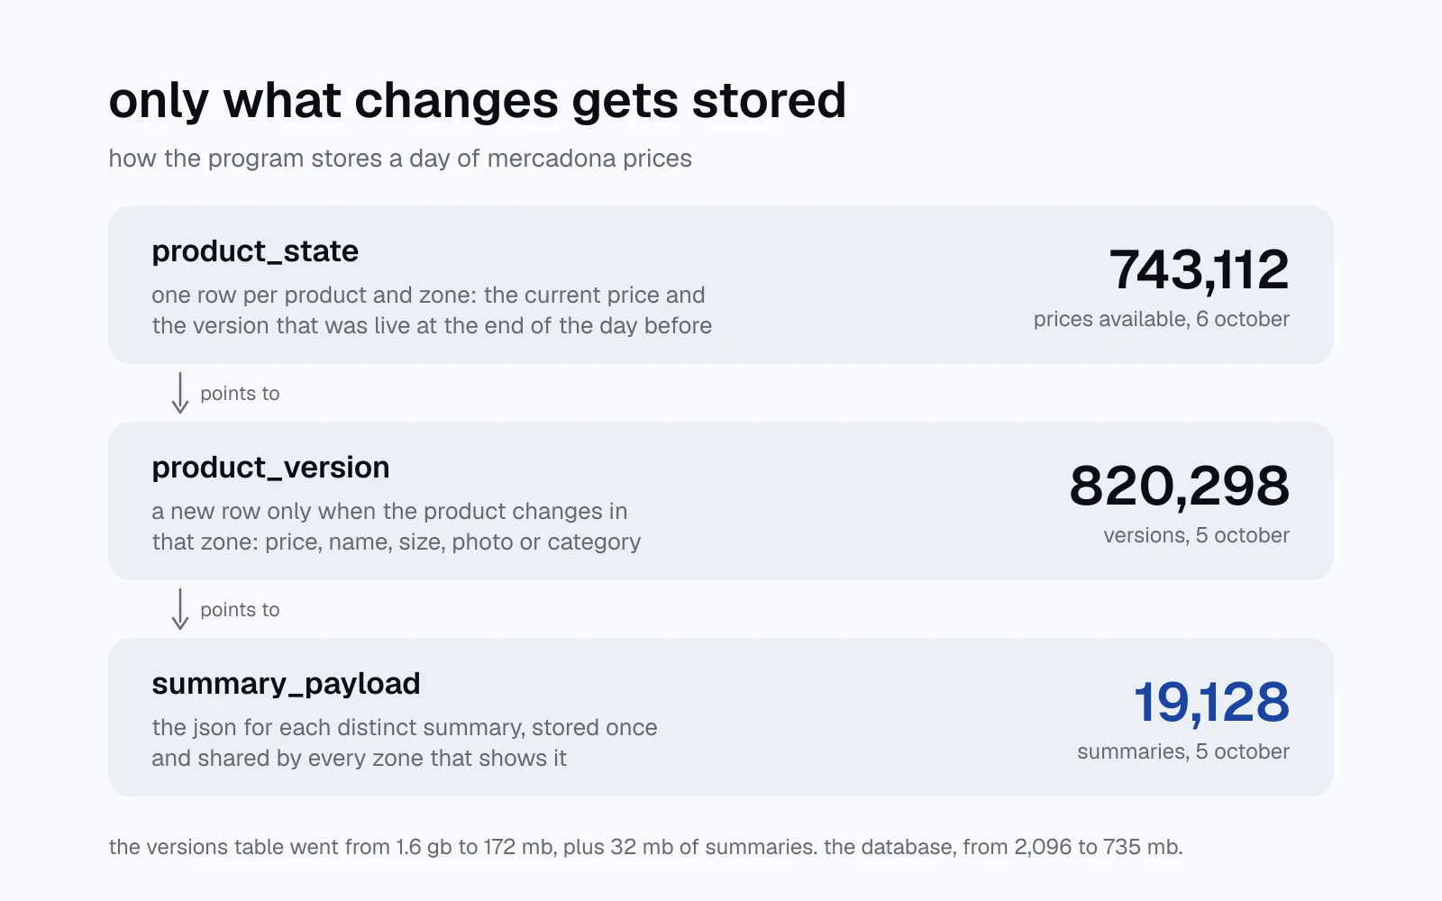
Task: Click the 820,298 versions figure
Action: 1179,486
